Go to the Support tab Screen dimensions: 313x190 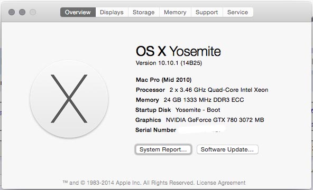point(207,12)
